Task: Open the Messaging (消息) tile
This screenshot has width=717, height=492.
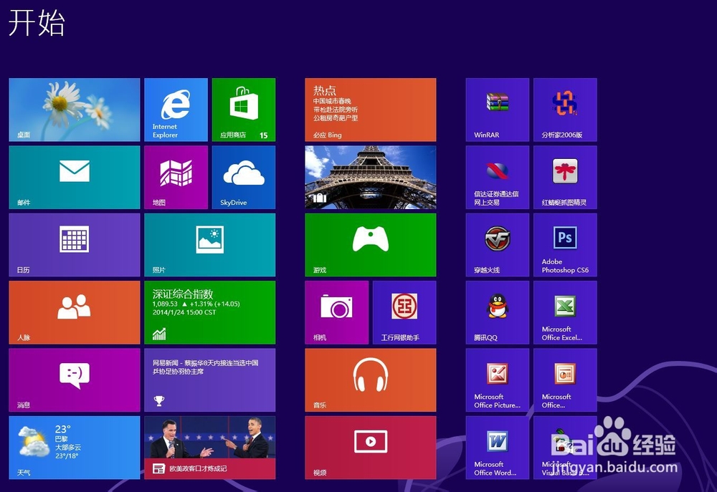Action: (75, 380)
